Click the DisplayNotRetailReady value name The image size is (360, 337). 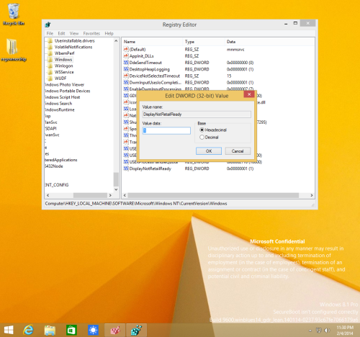coord(150,168)
